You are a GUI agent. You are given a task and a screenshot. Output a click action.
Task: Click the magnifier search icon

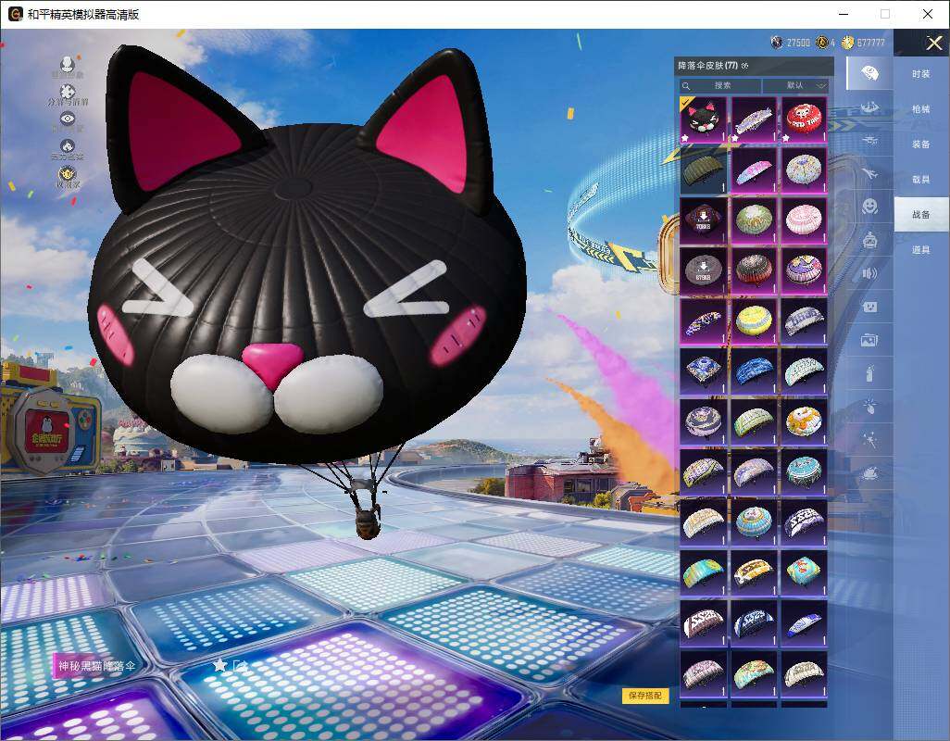tap(686, 86)
